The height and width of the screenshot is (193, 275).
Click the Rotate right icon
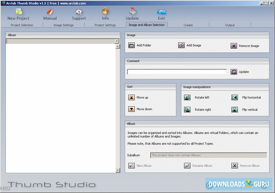pyautogui.click(x=187, y=110)
